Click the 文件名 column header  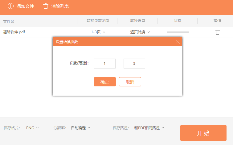pyautogui.click(x=8, y=21)
